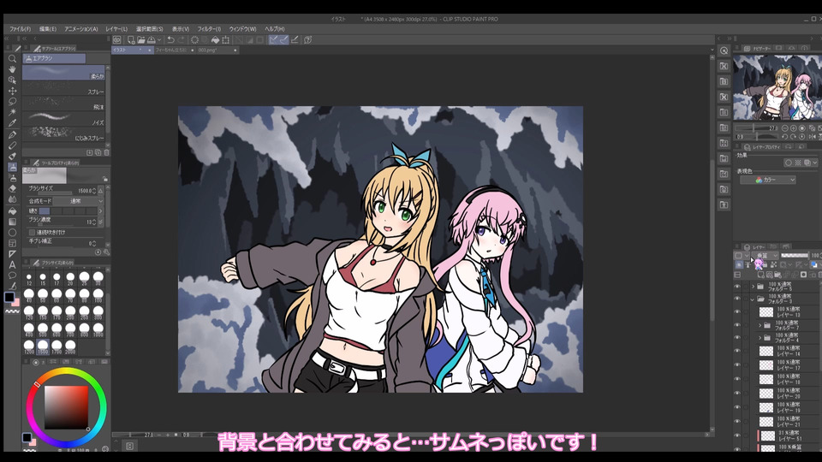Collapse the フォルダー 3 folder
Viewport: 822px width, 462px height.
pos(753,299)
